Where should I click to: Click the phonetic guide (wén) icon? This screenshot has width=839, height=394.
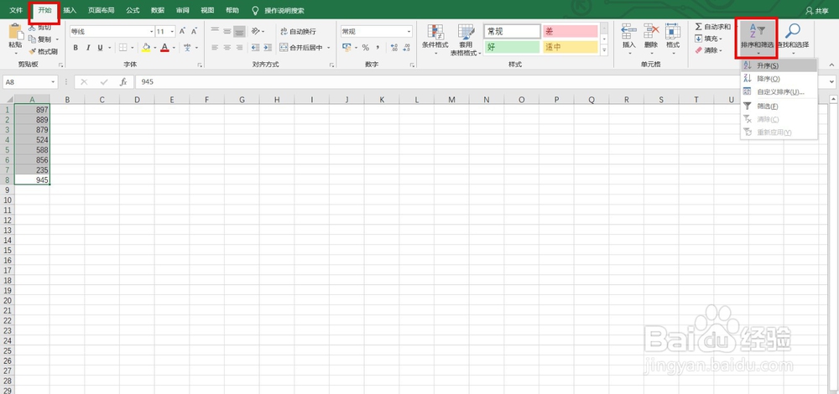187,48
